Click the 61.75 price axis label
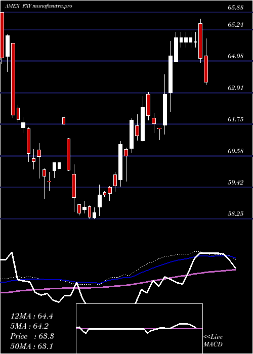The width and height of the screenshot is (253, 354). 235,119
